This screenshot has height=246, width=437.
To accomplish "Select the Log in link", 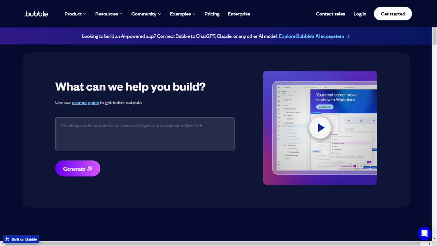I will 360,14.
